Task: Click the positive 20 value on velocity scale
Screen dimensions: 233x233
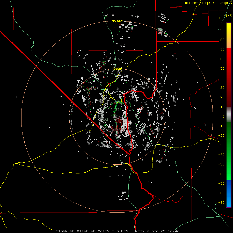Action: (x=222, y=97)
